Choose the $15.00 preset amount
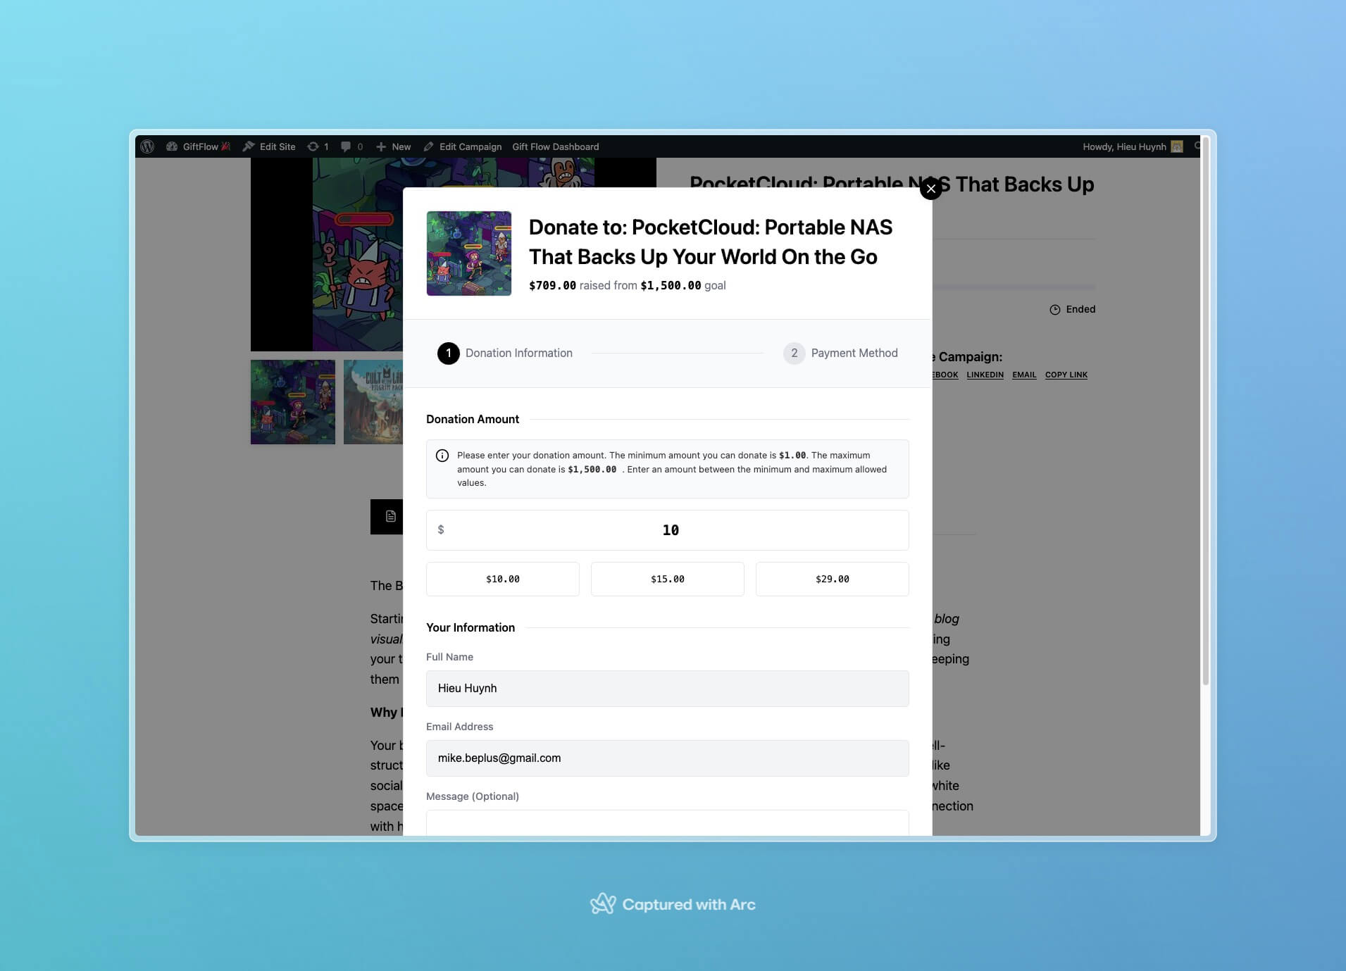The height and width of the screenshot is (971, 1346). point(668,579)
